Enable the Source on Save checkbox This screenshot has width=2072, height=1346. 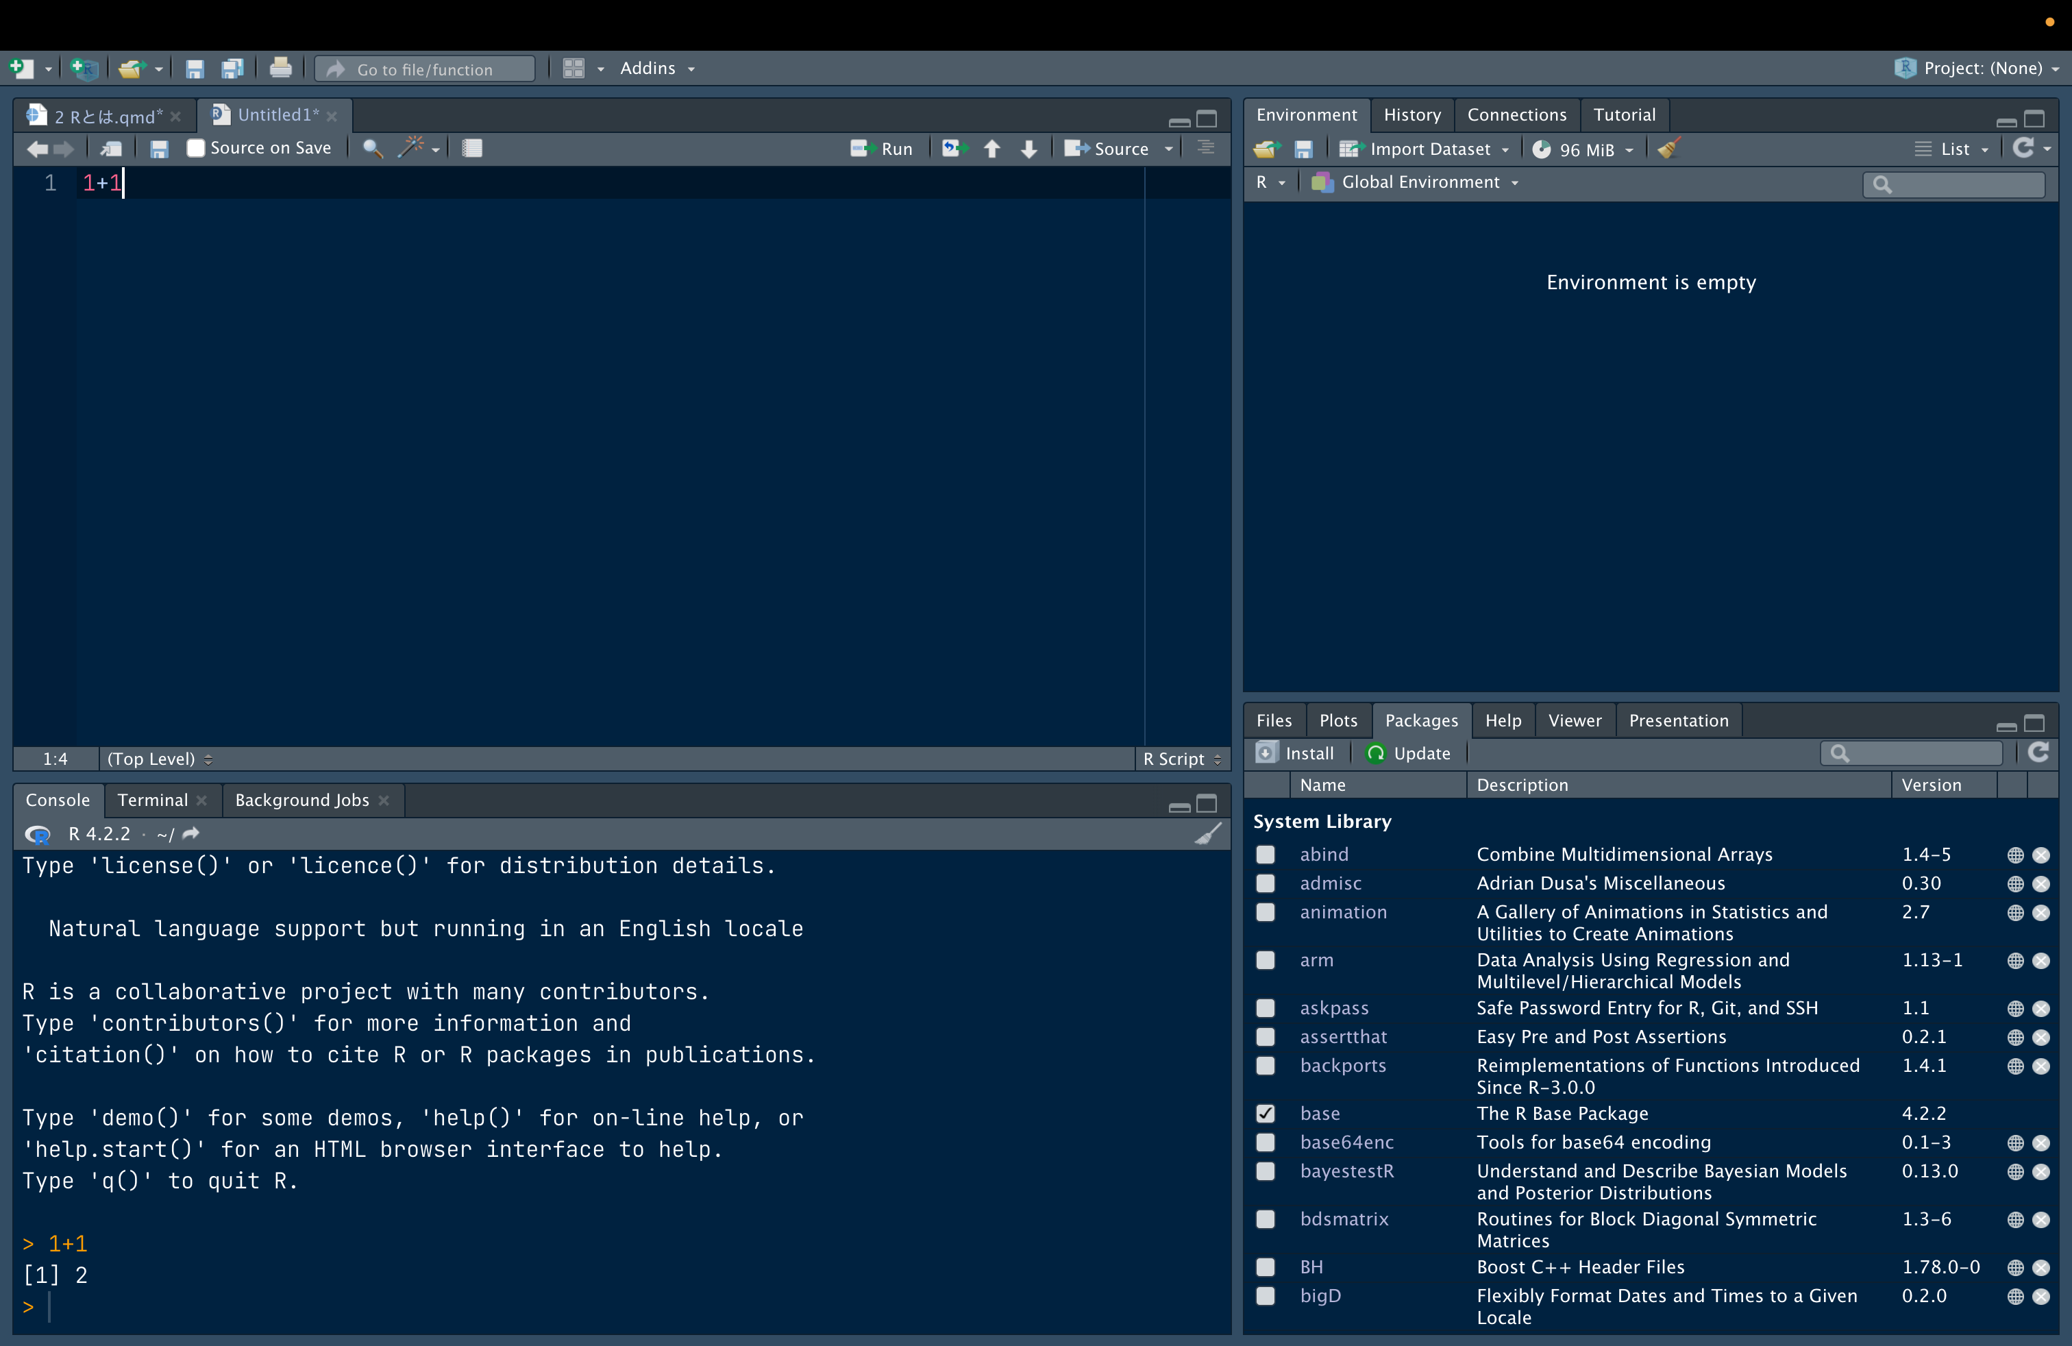tap(196, 149)
